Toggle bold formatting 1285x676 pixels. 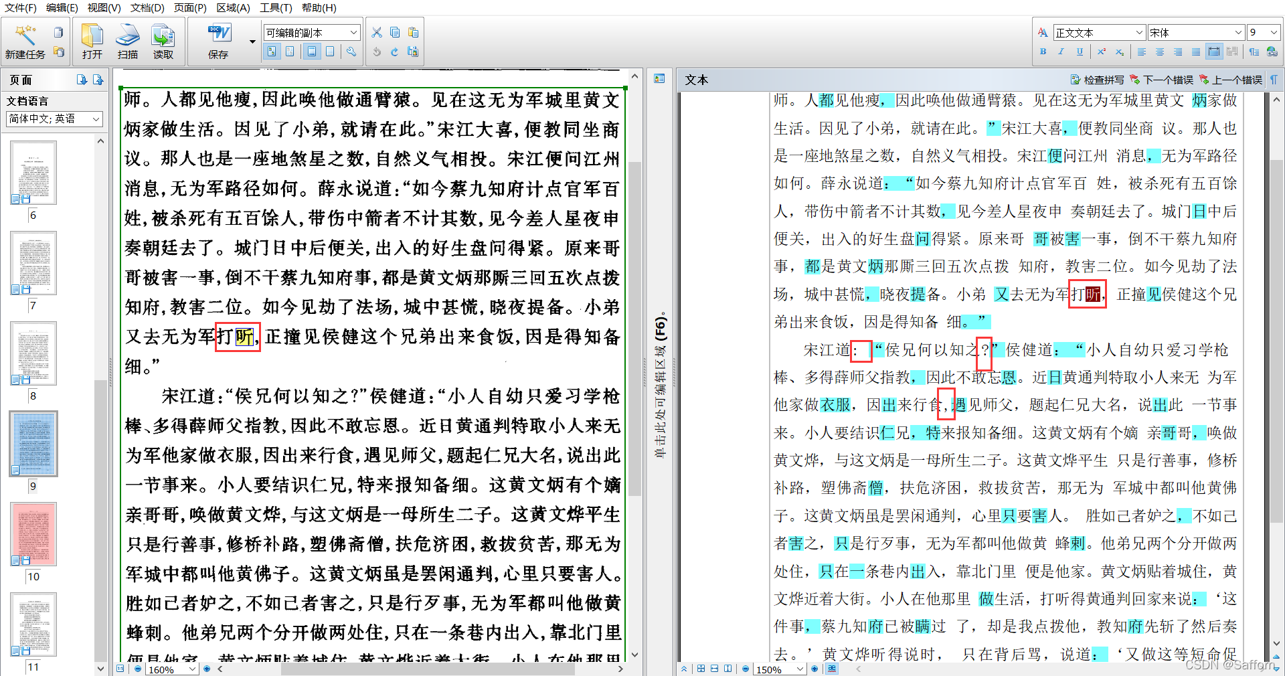click(x=1043, y=52)
